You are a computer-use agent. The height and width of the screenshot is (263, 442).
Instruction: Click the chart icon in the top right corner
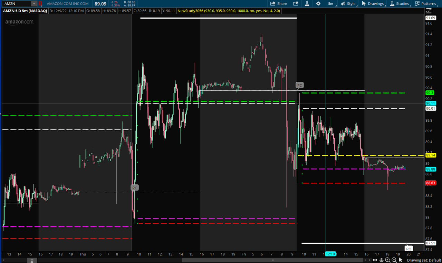[x=429, y=11]
